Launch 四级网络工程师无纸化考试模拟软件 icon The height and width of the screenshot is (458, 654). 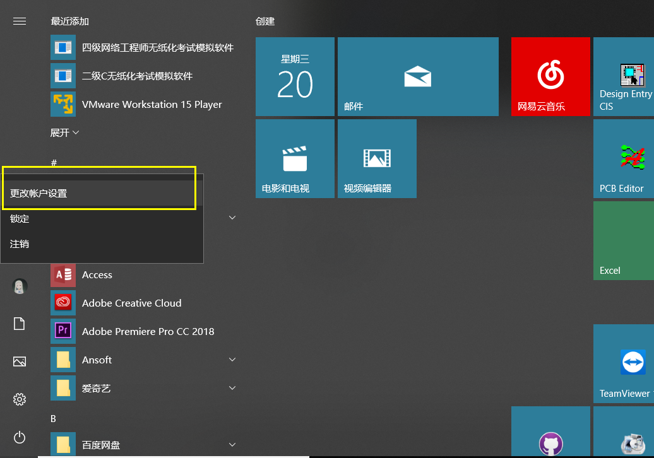click(x=63, y=47)
